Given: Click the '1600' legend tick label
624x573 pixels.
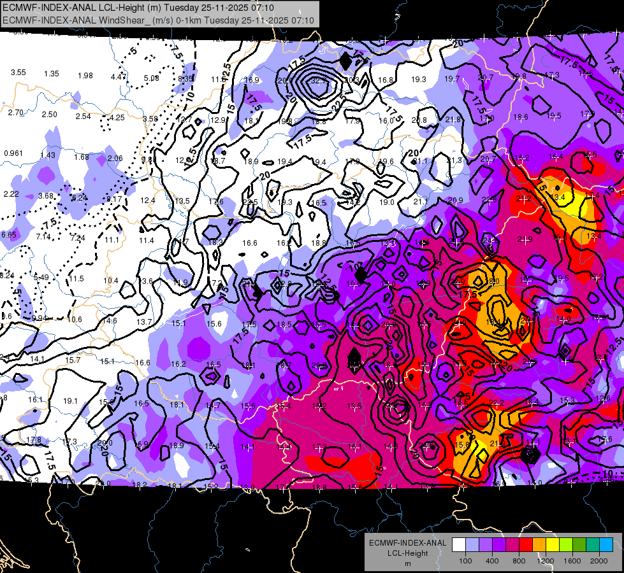Looking at the screenshot, I should click(572, 561).
